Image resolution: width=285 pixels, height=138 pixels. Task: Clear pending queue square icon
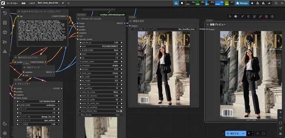(263, 133)
